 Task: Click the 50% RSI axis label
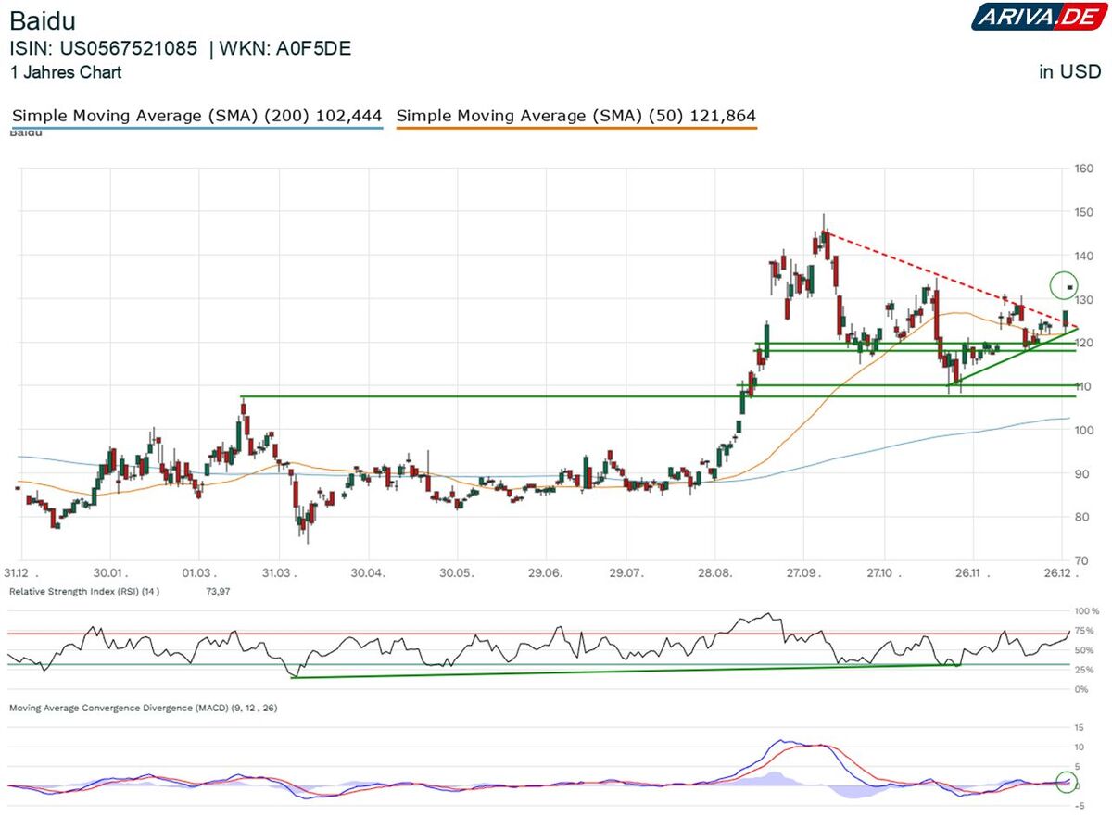(1085, 650)
